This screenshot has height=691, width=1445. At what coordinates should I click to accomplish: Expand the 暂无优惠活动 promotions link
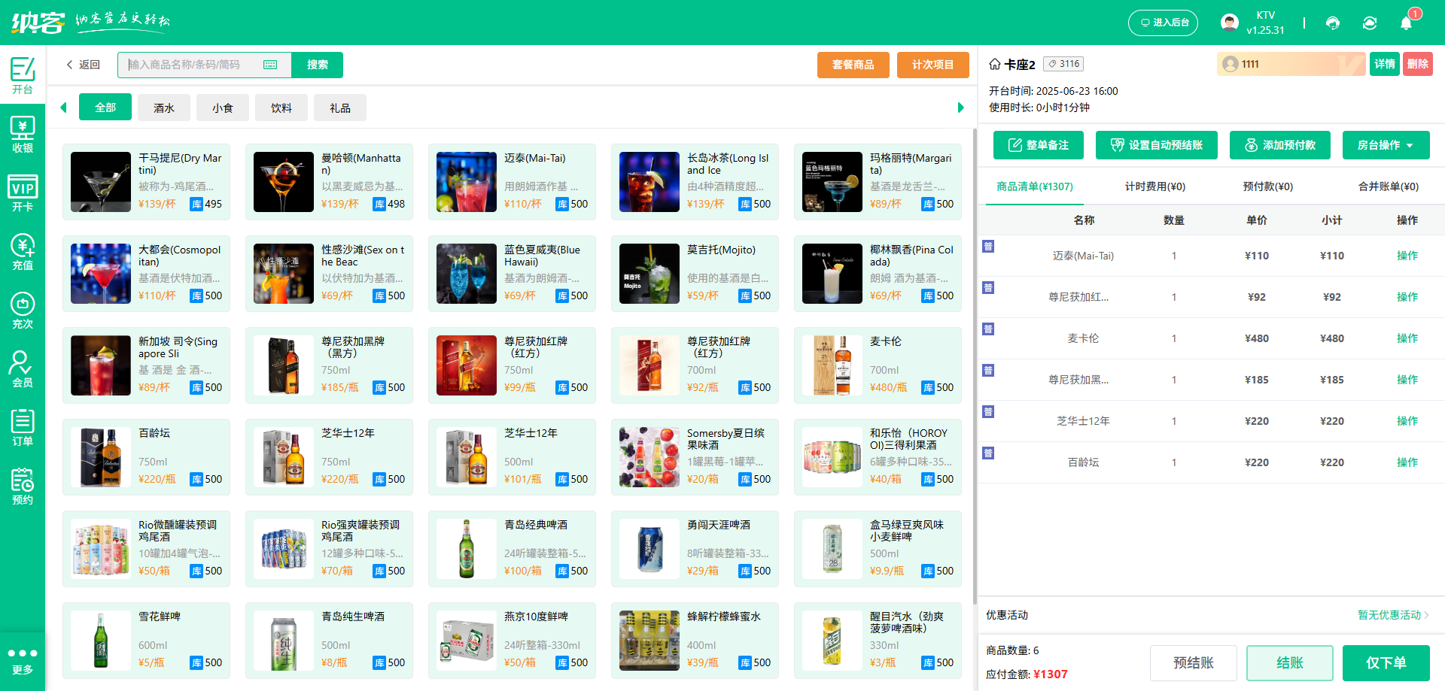[1393, 615]
